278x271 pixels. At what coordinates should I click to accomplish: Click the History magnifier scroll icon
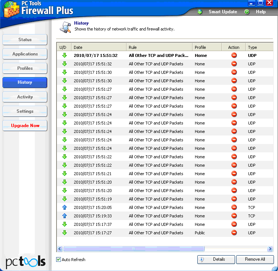[65, 27]
